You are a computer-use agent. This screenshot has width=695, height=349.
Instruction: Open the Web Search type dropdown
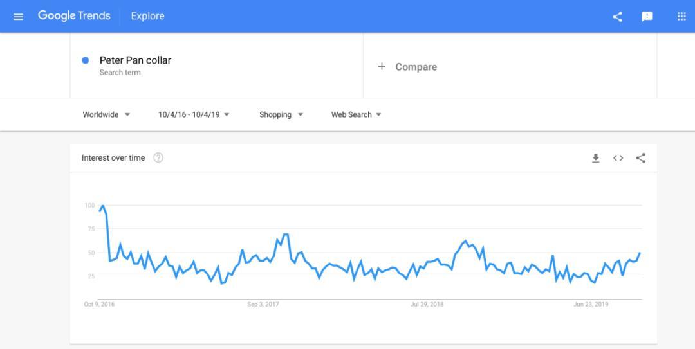357,114
